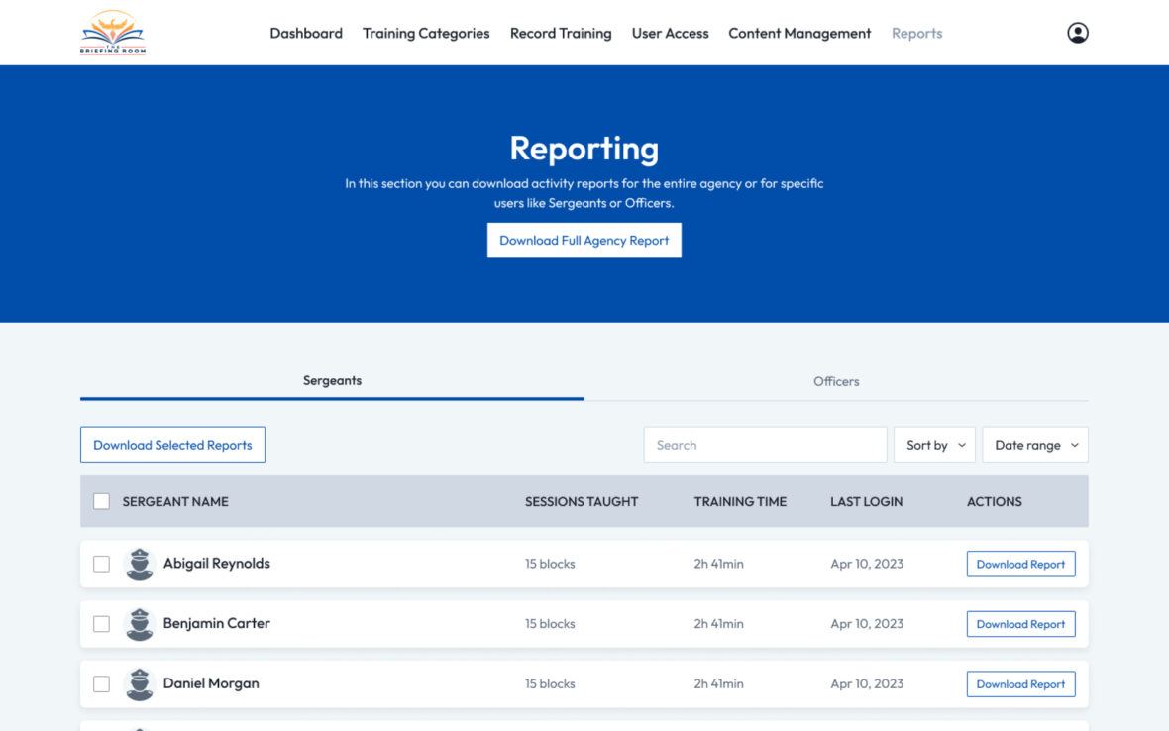Select the Sergeants tab
Viewport: 1169px width, 731px height.
332,380
